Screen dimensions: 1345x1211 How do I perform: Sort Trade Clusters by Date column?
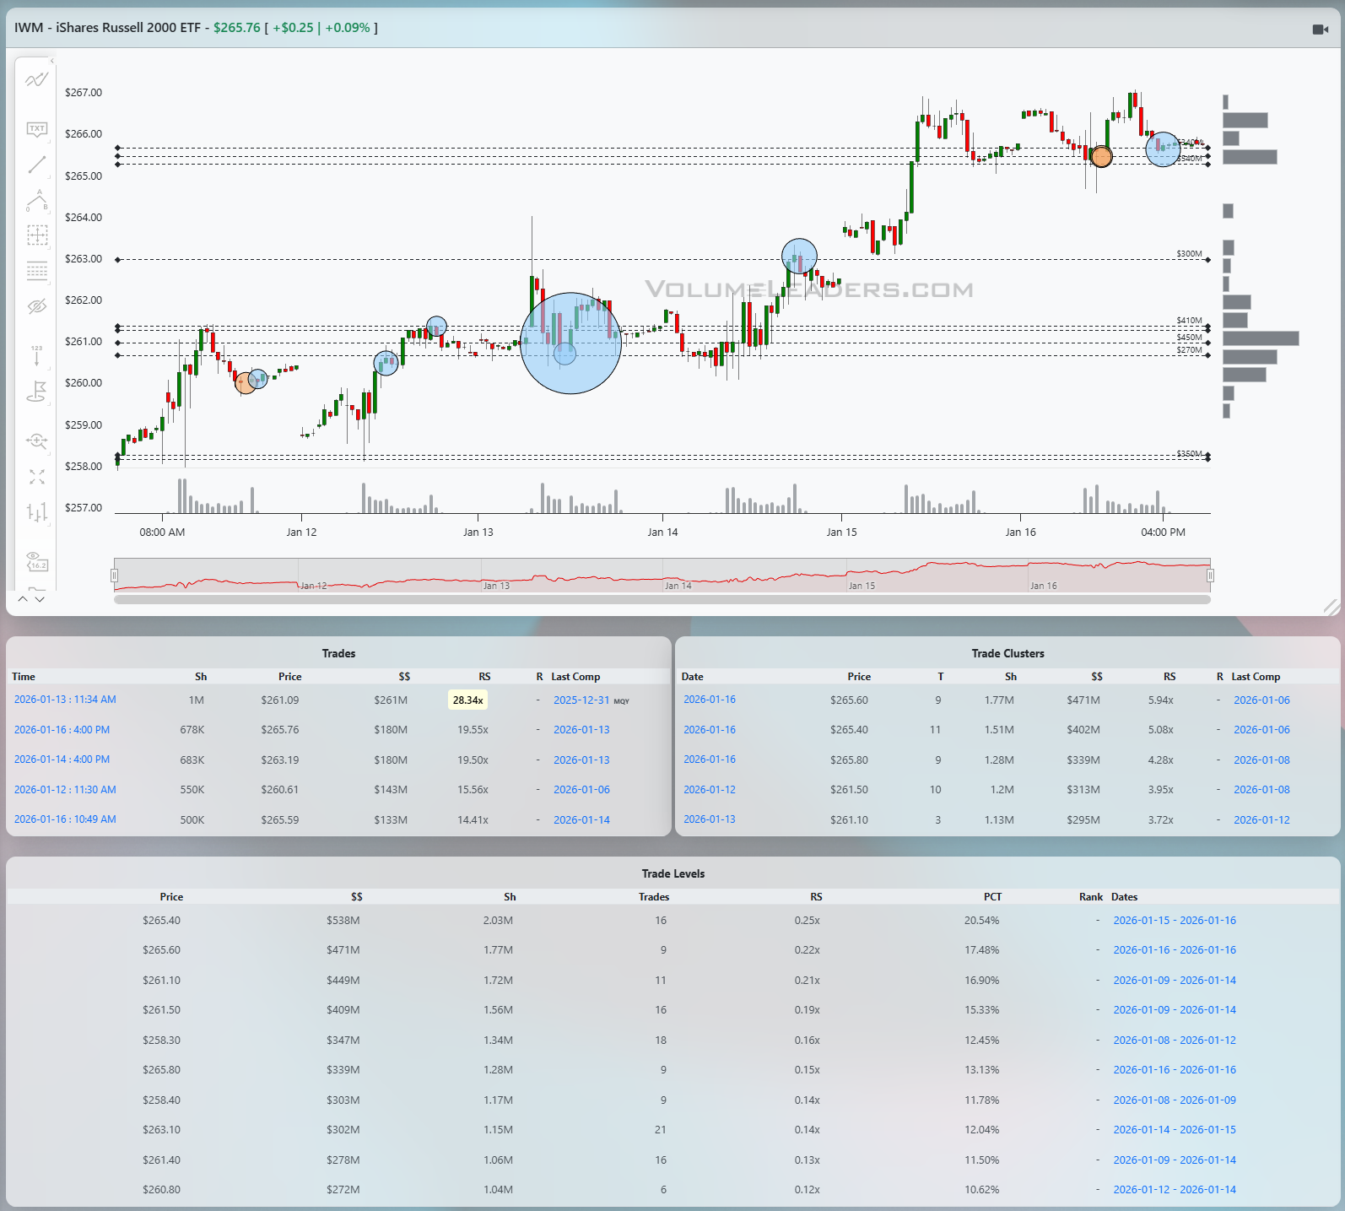click(x=692, y=677)
